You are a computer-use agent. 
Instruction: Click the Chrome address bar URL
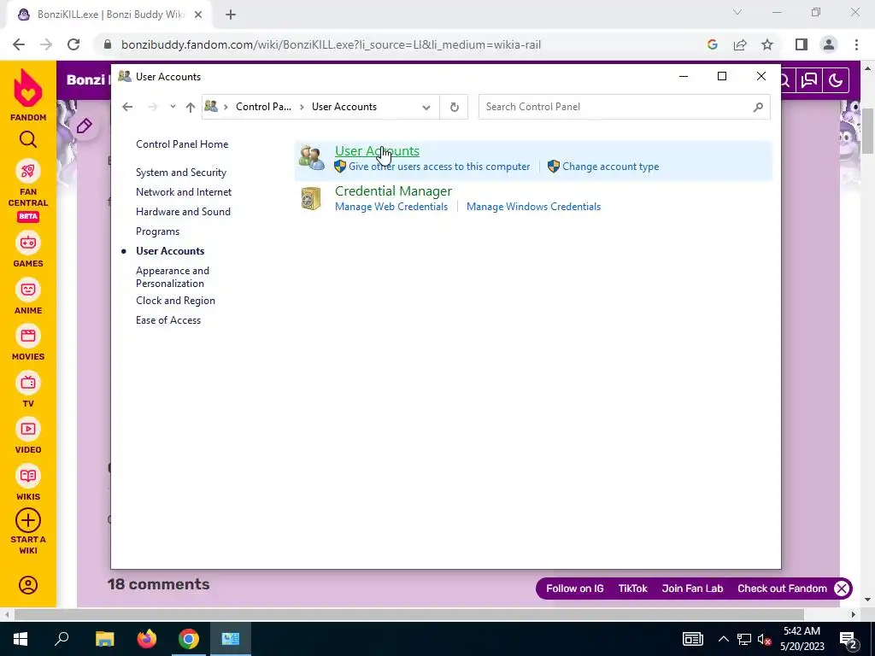point(331,44)
